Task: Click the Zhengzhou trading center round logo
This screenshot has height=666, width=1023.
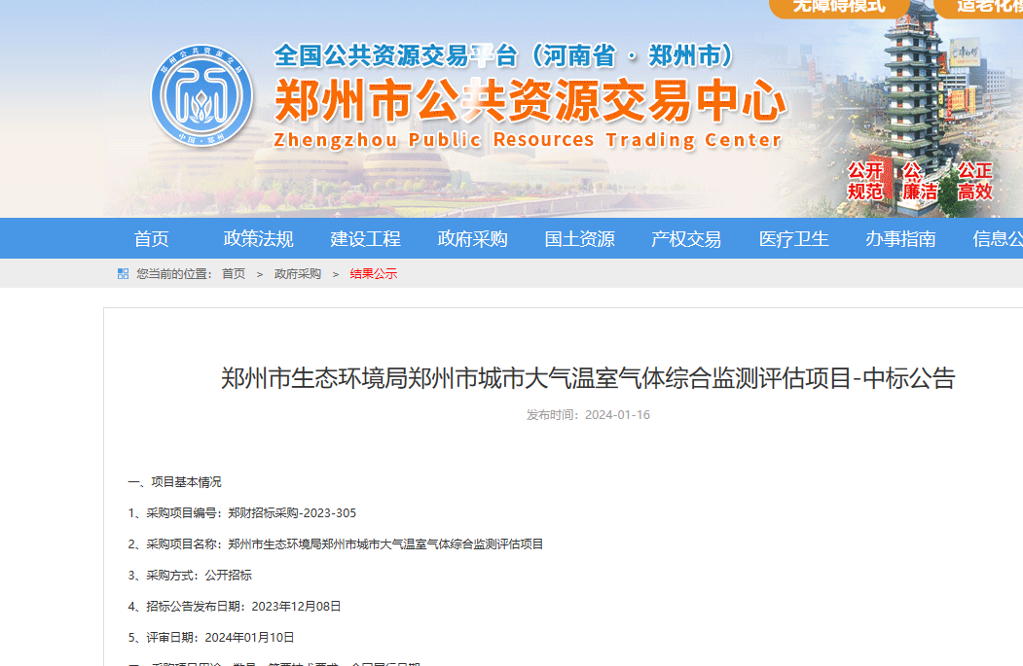Action: point(201,96)
